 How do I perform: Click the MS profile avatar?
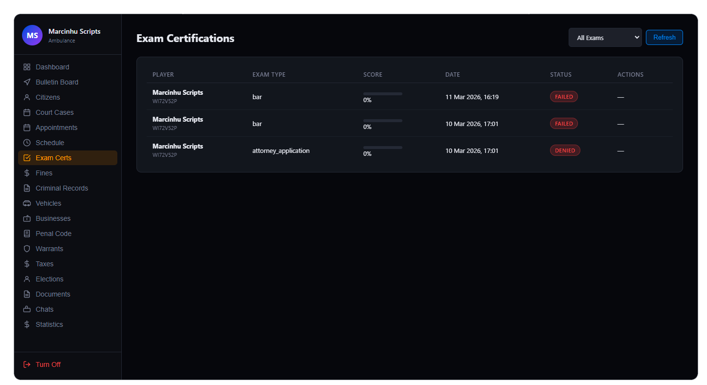(32, 36)
